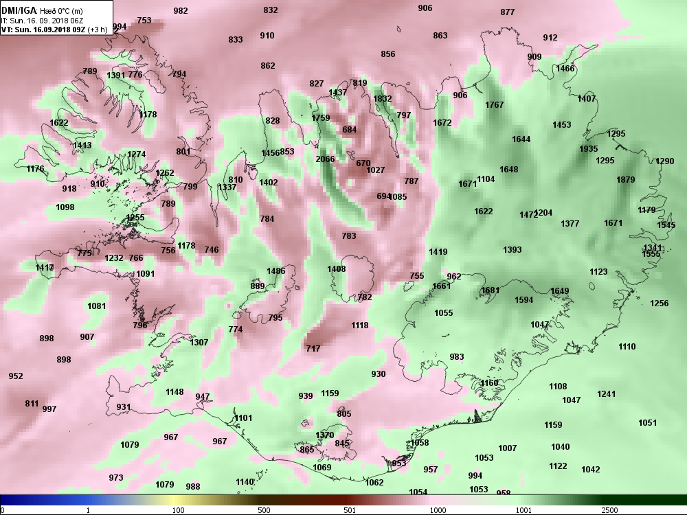The height and width of the screenshot is (515, 687).
Task: Click the legend label 2500
Action: tap(609, 510)
